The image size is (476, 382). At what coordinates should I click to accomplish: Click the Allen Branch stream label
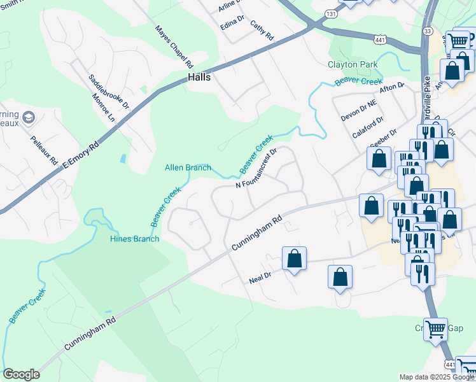[188, 167]
